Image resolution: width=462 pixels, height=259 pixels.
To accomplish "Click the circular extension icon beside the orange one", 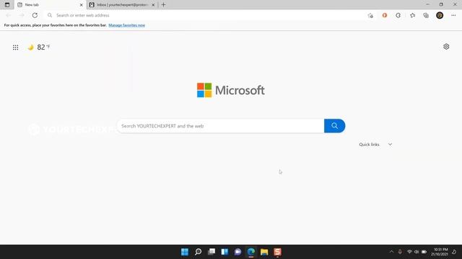I will coord(398,15).
